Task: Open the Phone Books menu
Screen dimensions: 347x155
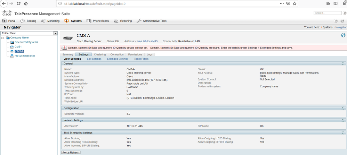Action: click(x=98, y=21)
